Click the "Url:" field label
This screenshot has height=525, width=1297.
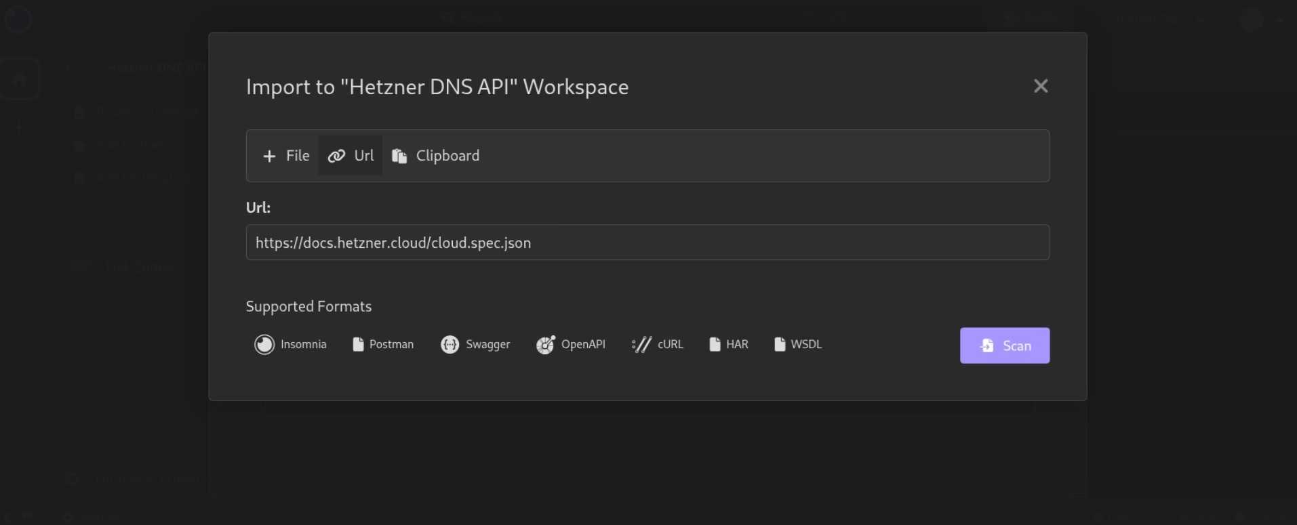tap(258, 208)
